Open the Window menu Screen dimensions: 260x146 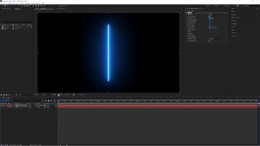click(x=38, y=3)
